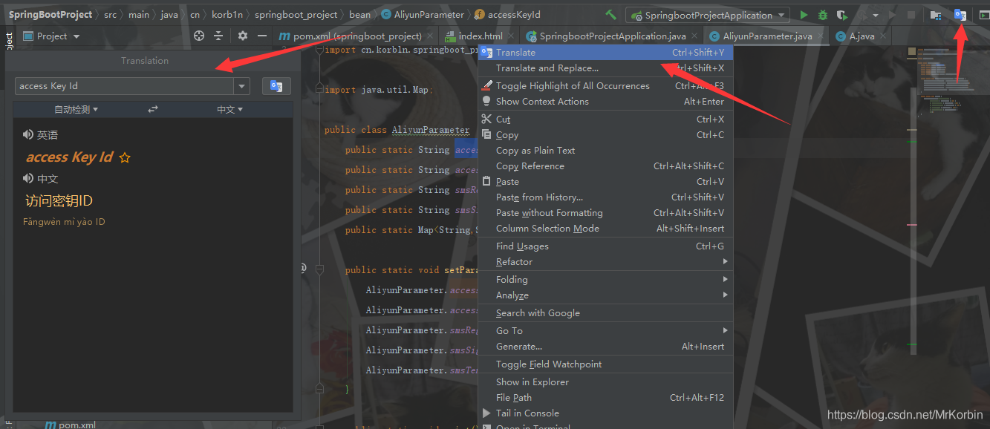
Task: Close the A.java tab
Action: [884, 36]
